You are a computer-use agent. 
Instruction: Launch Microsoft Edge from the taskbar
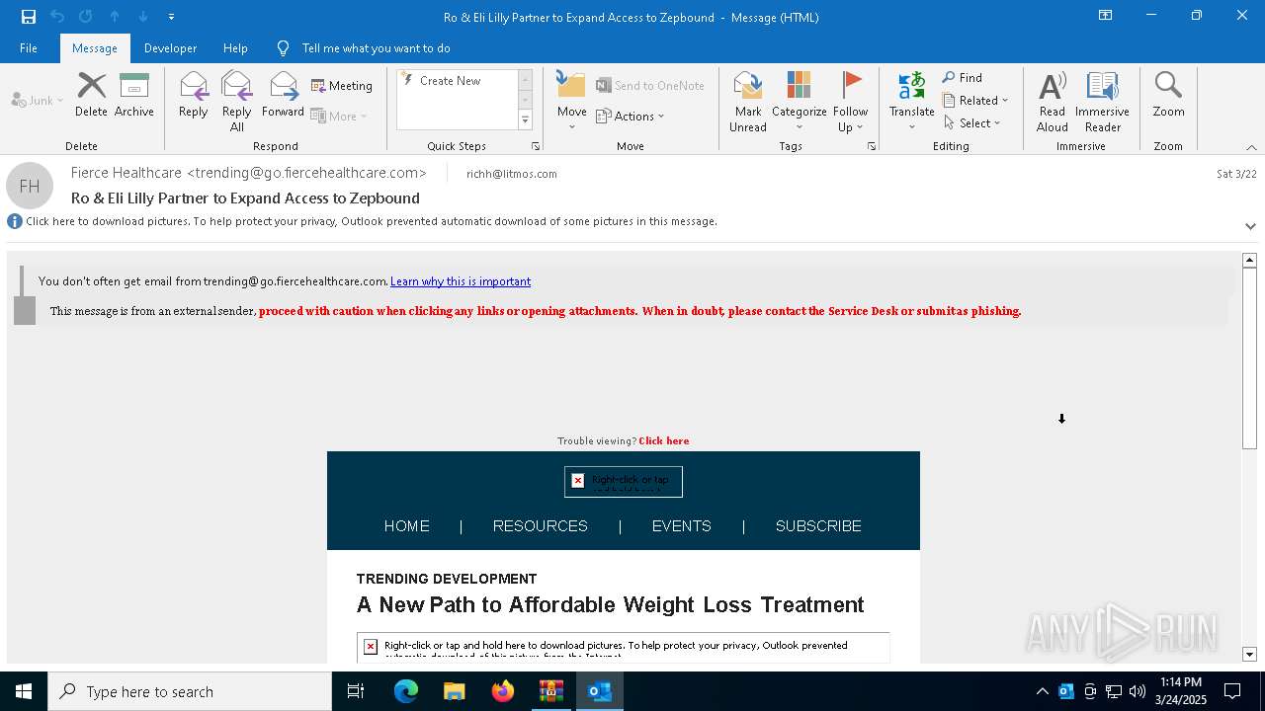coord(406,691)
